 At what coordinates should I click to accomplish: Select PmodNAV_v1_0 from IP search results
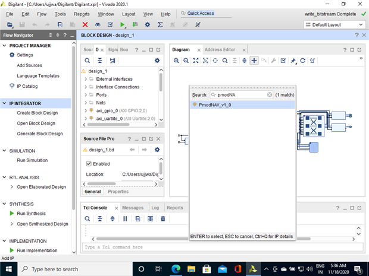click(x=215, y=105)
